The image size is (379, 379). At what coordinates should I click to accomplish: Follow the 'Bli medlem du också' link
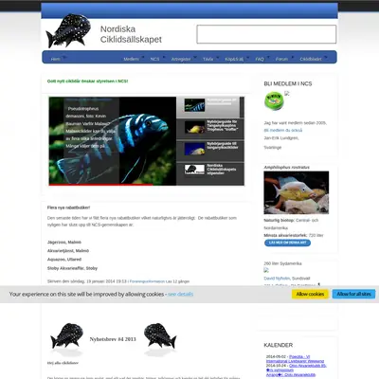[x=283, y=130]
